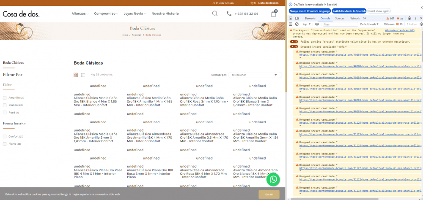Show the console sidebar panel icon

click(291, 24)
